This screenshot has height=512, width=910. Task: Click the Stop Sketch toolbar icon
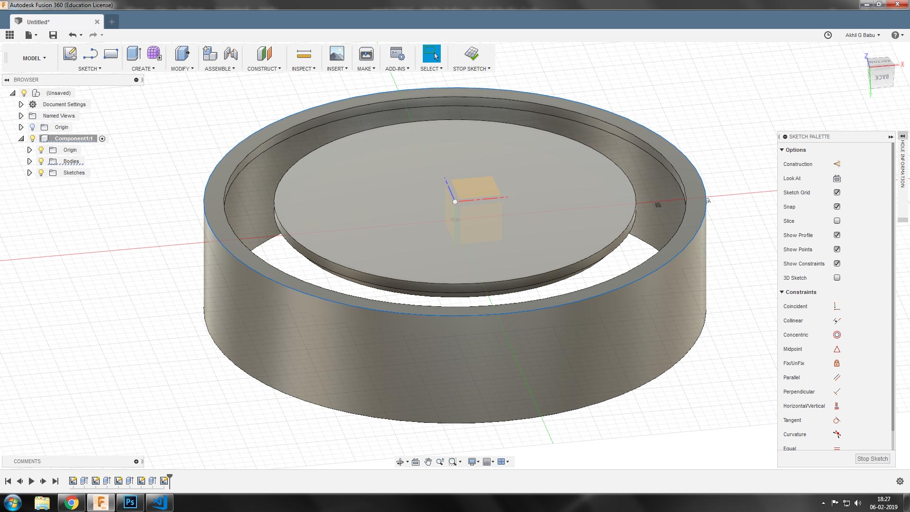pyautogui.click(x=471, y=54)
